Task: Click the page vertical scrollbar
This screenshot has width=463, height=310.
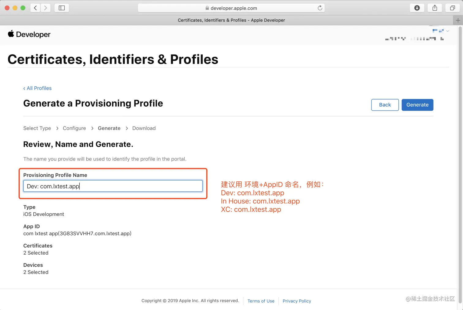Action: (460, 165)
